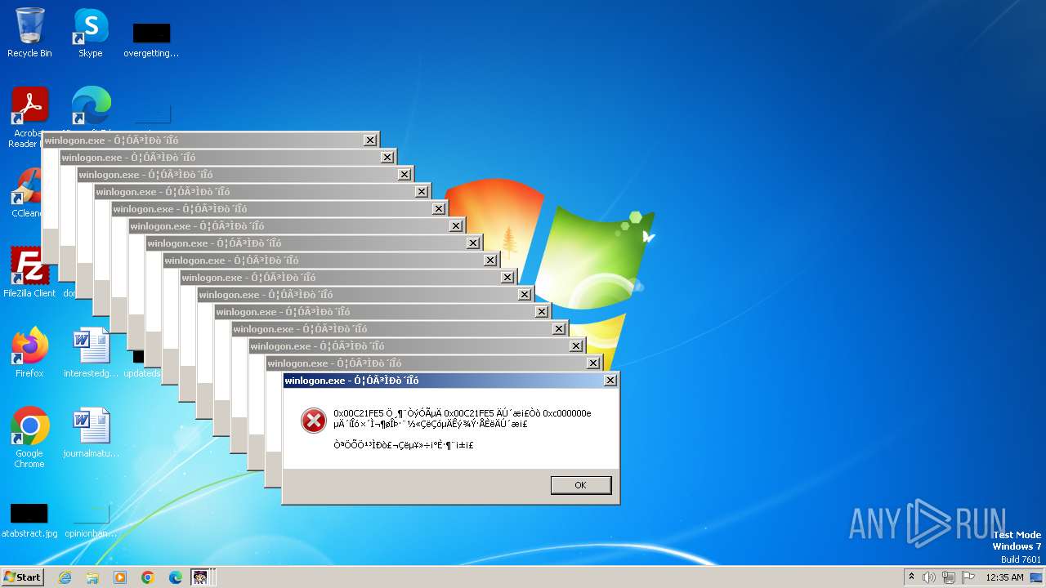This screenshot has width=1046, height=588.
Task: Select the interestedg Word document icon
Action: (x=91, y=353)
